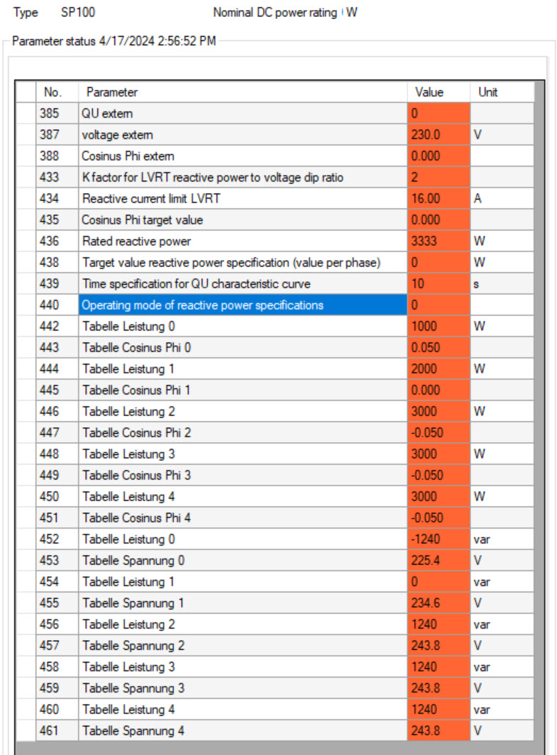Image resolution: width=557 pixels, height=755 pixels.
Task: Edit the value 230.0 for voltage extern
Action: (x=438, y=135)
